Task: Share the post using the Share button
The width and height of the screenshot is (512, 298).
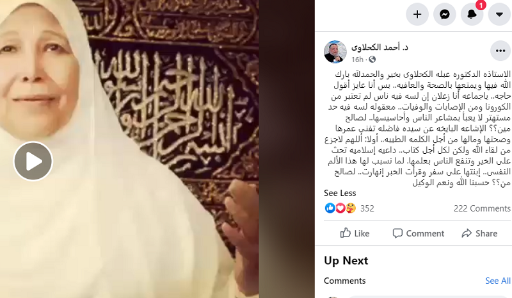Action: [479, 233]
